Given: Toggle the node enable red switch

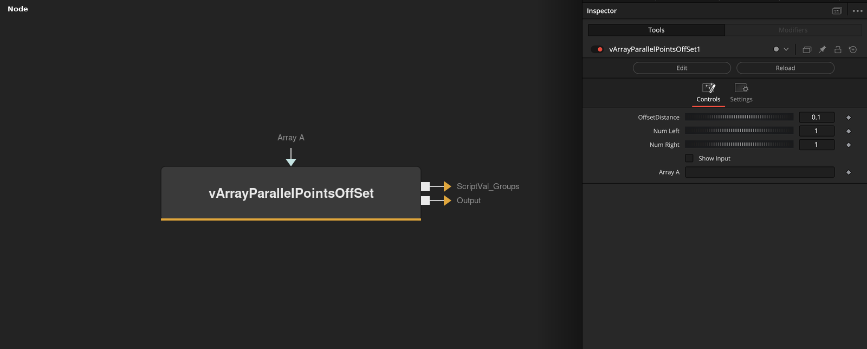Looking at the screenshot, I should pos(597,49).
